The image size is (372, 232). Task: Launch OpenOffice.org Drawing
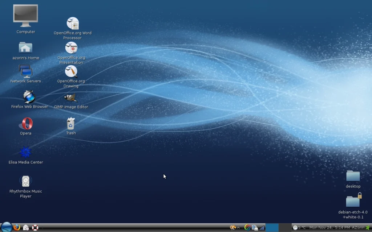pos(71,71)
